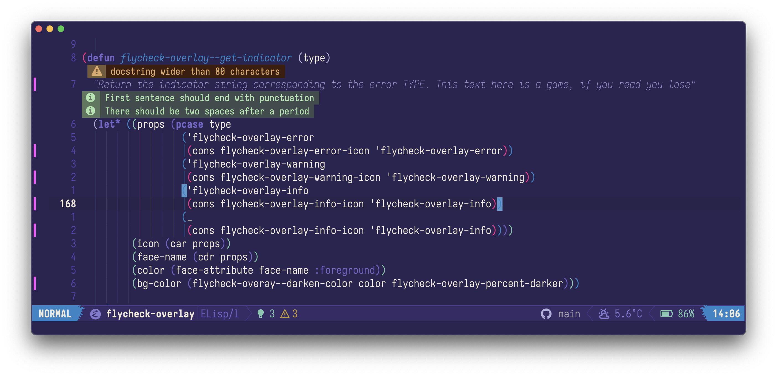This screenshot has width=777, height=376.
Task: Click highlighted open paren before 'flycheck-overlay-info
Action: pos(184,191)
